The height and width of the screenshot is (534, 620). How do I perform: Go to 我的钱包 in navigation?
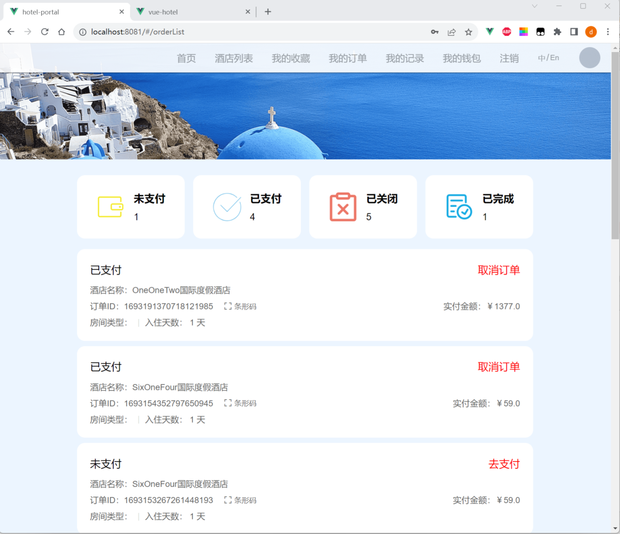coord(461,59)
